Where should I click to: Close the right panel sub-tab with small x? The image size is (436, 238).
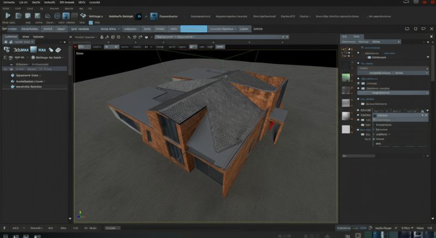pyautogui.click(x=398, y=41)
